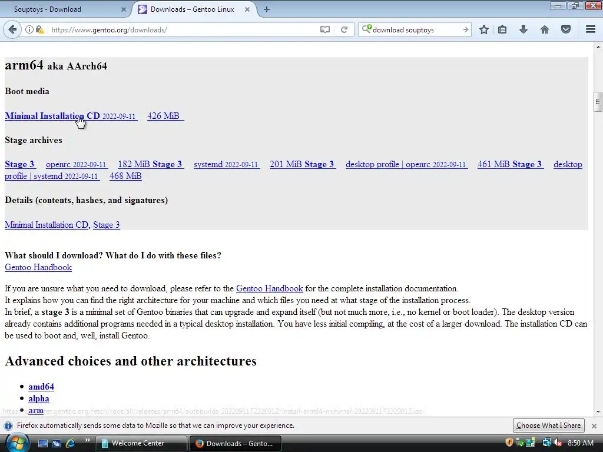
Task: Click Switch between windows quick launch icon
Action: coord(57,443)
